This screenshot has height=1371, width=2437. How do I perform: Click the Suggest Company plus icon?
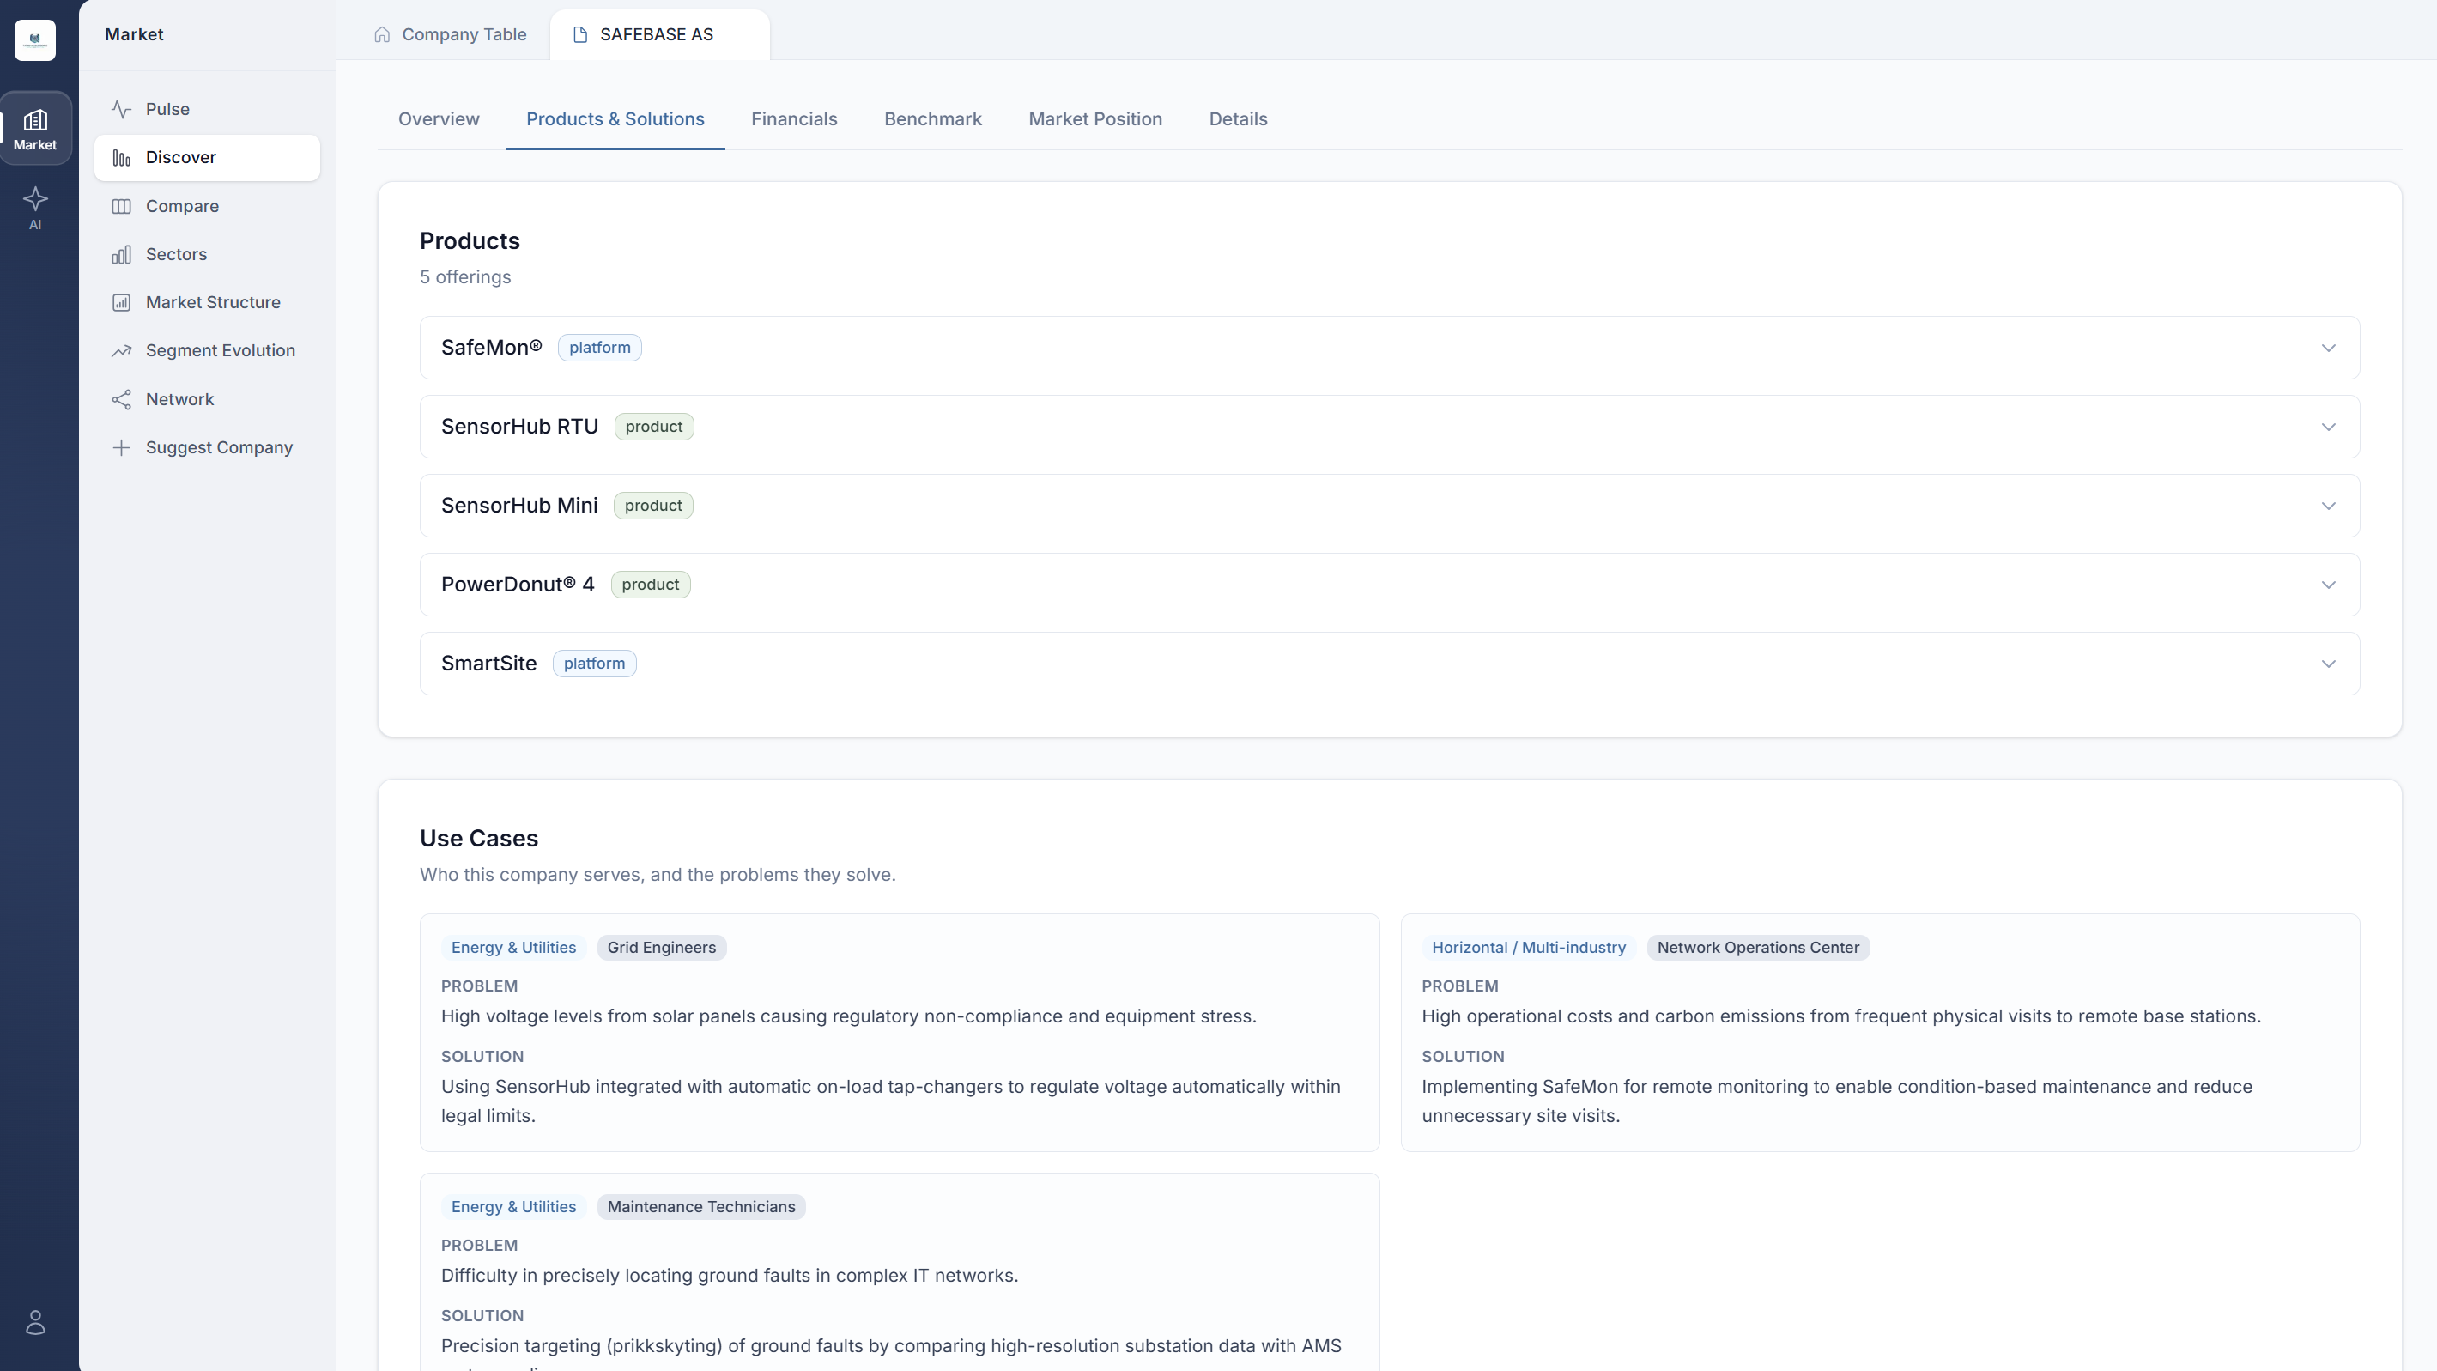[121, 447]
